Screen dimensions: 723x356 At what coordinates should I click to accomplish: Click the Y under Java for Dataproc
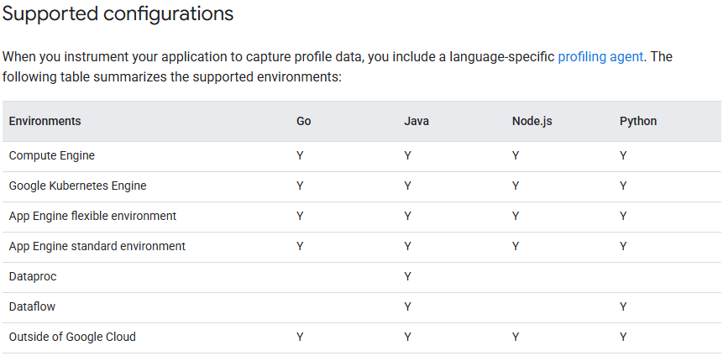[407, 276]
